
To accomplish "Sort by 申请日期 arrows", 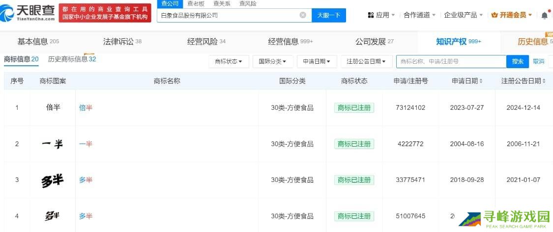I will (x=481, y=81).
